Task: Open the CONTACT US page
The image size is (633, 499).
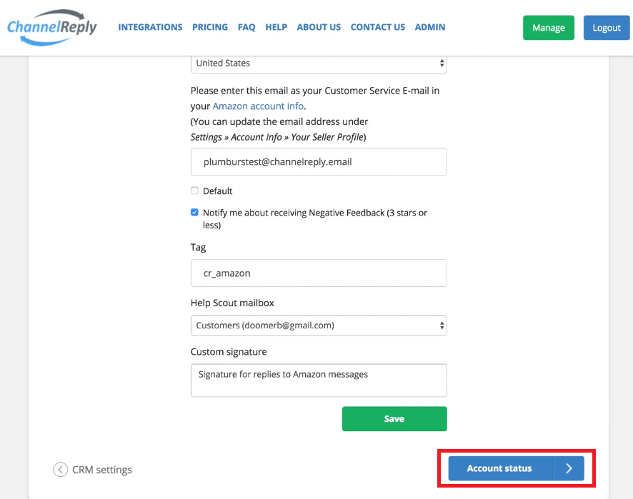Action: 377,27
